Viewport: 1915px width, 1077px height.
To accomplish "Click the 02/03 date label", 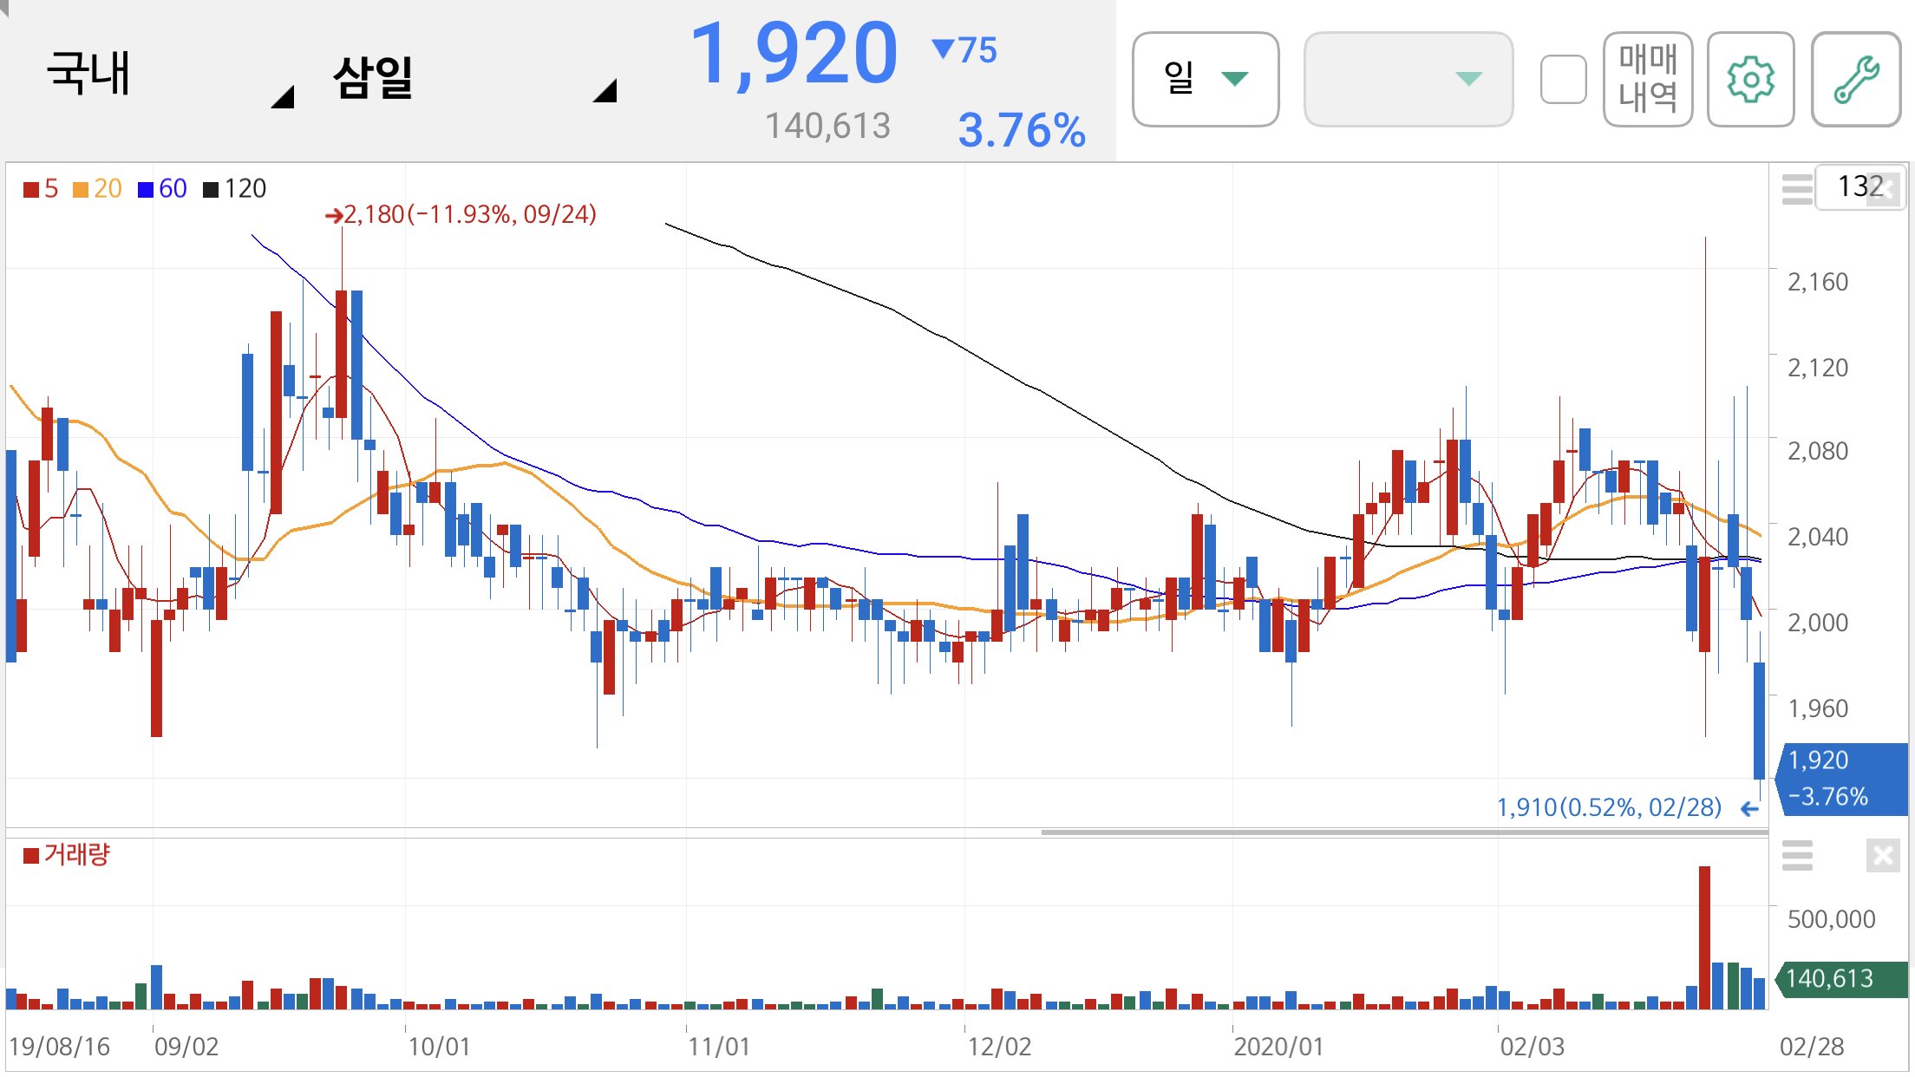I will [1533, 1047].
